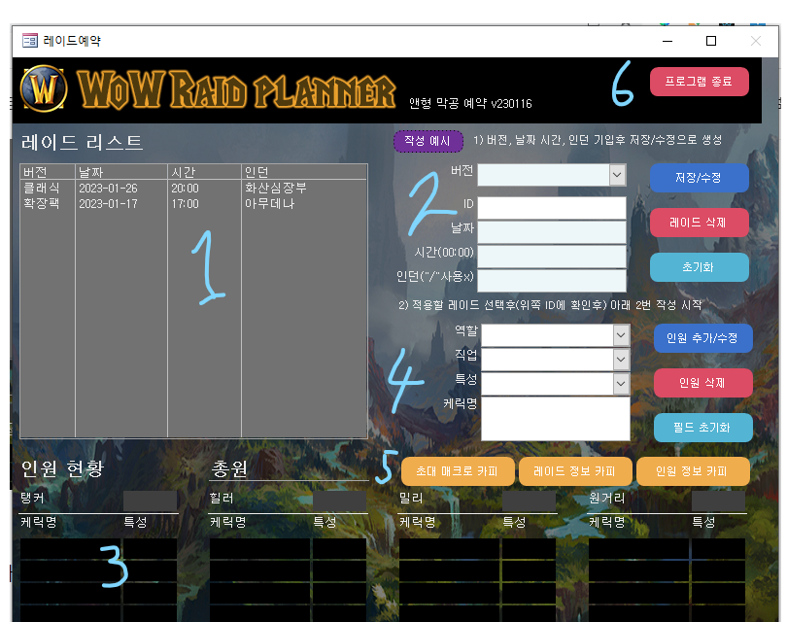Image resolution: width=787 pixels, height=622 pixels.
Task: Click the 필드 초기화 button
Action: tap(702, 428)
